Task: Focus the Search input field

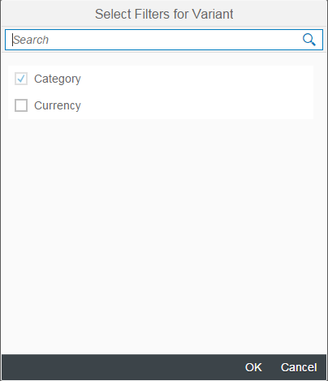Action: tap(164, 40)
